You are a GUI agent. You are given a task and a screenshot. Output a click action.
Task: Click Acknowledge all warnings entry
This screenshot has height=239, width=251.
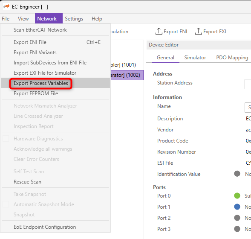(55, 149)
